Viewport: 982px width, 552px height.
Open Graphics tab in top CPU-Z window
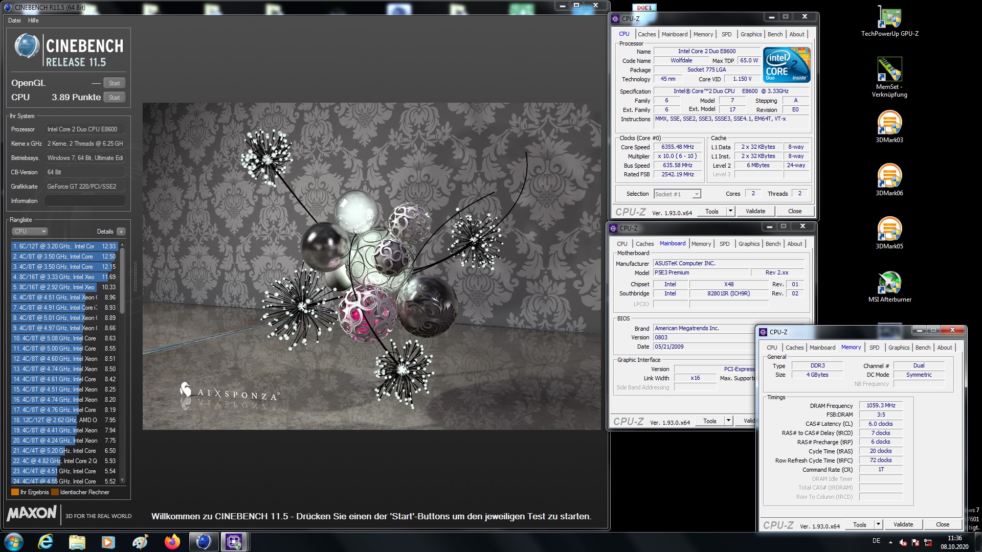coord(751,34)
